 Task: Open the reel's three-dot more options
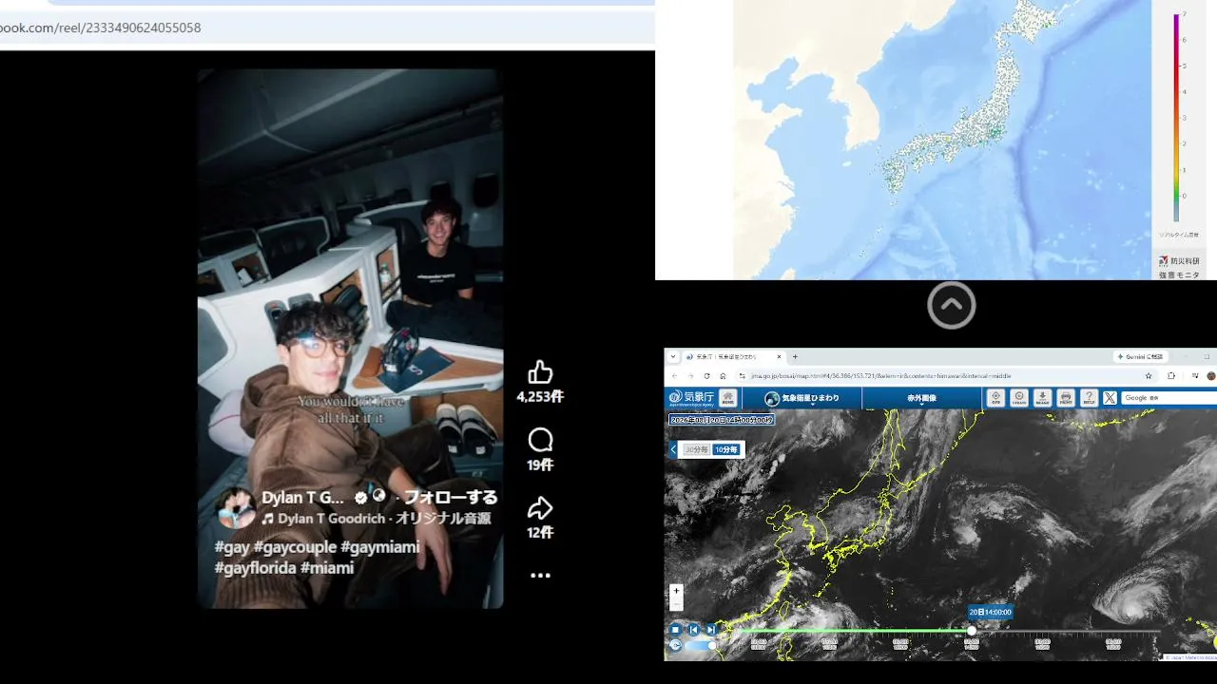tap(540, 575)
